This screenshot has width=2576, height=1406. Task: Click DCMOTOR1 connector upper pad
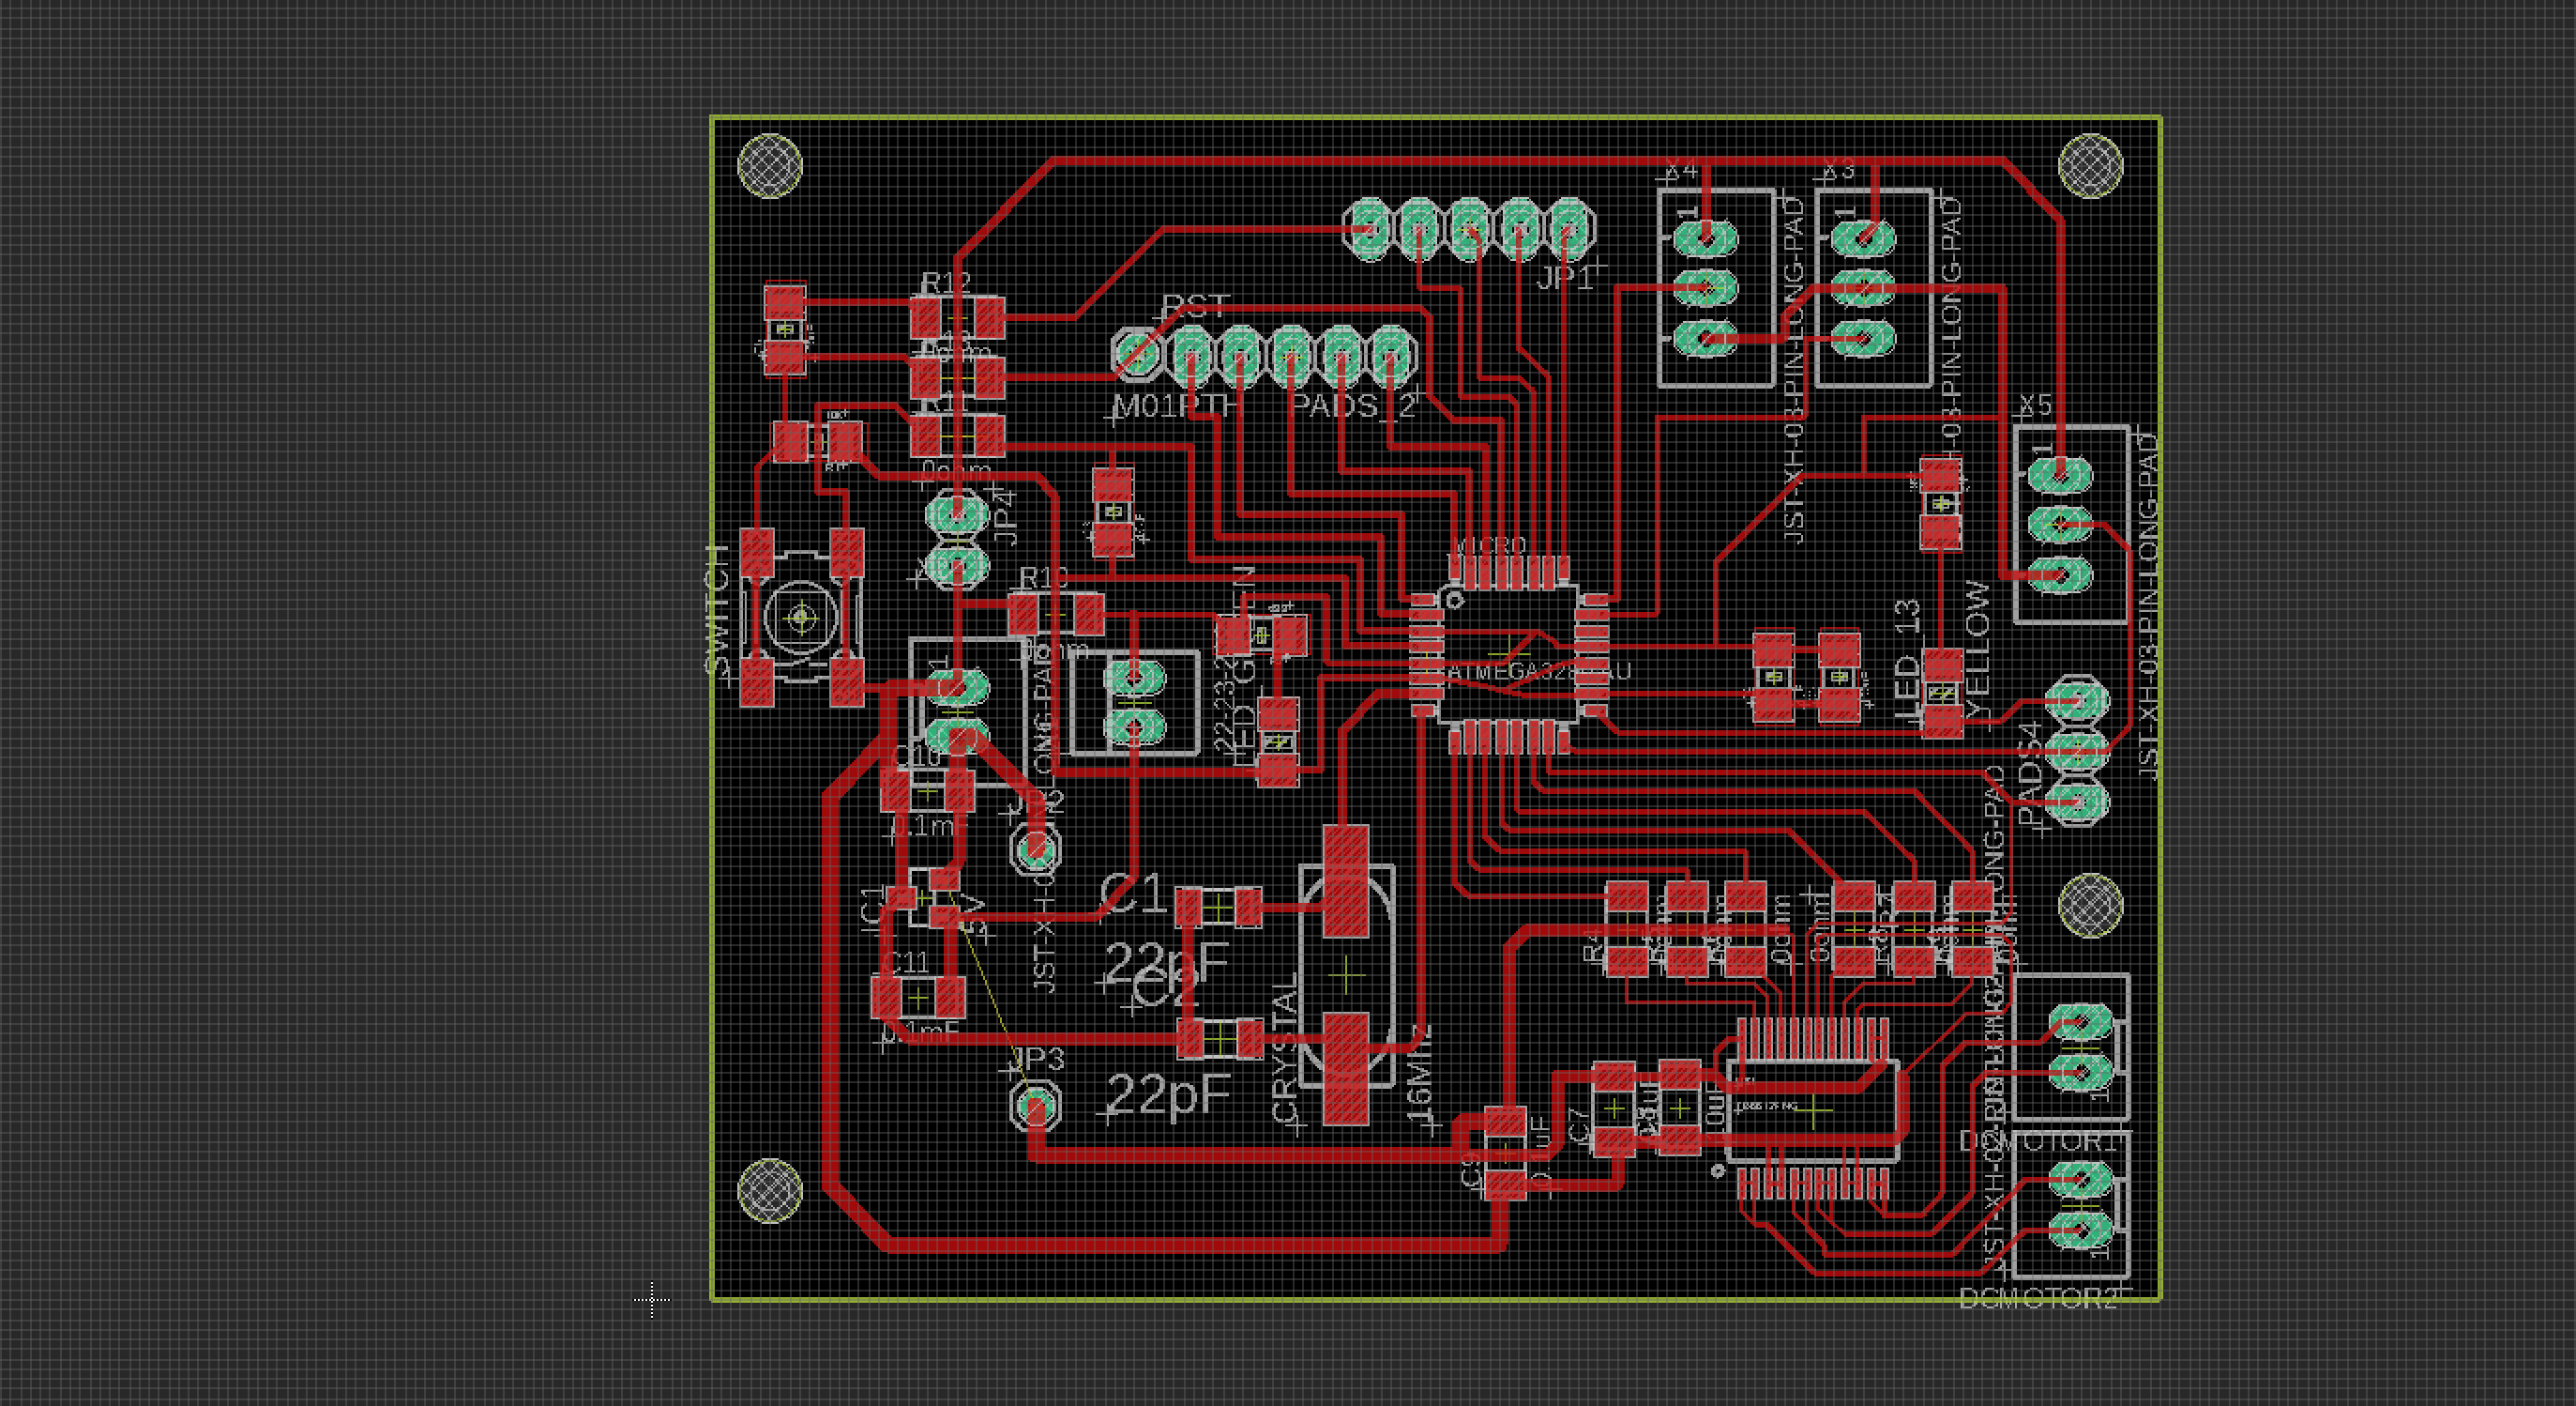(x=2081, y=1023)
